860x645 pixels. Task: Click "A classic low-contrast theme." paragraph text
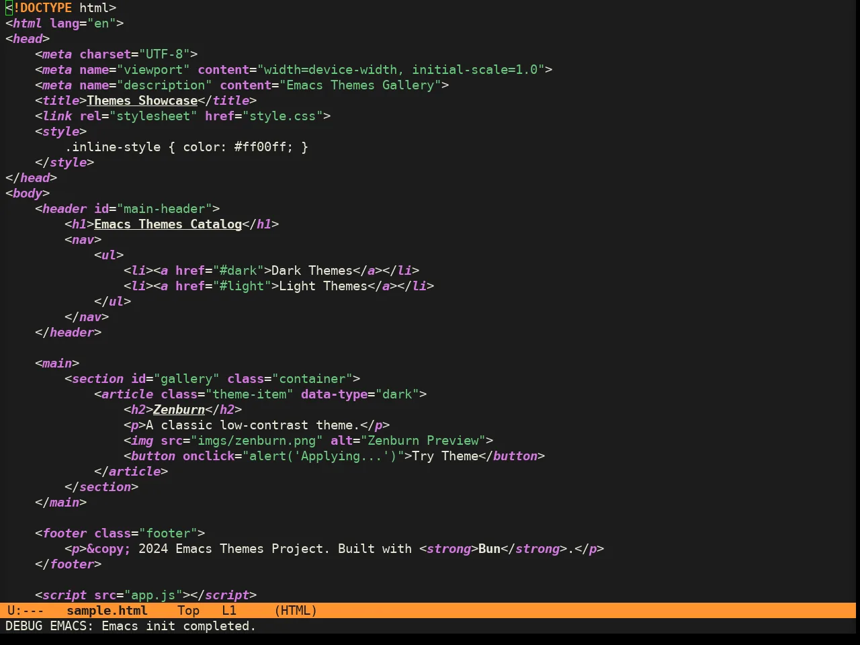click(x=253, y=425)
